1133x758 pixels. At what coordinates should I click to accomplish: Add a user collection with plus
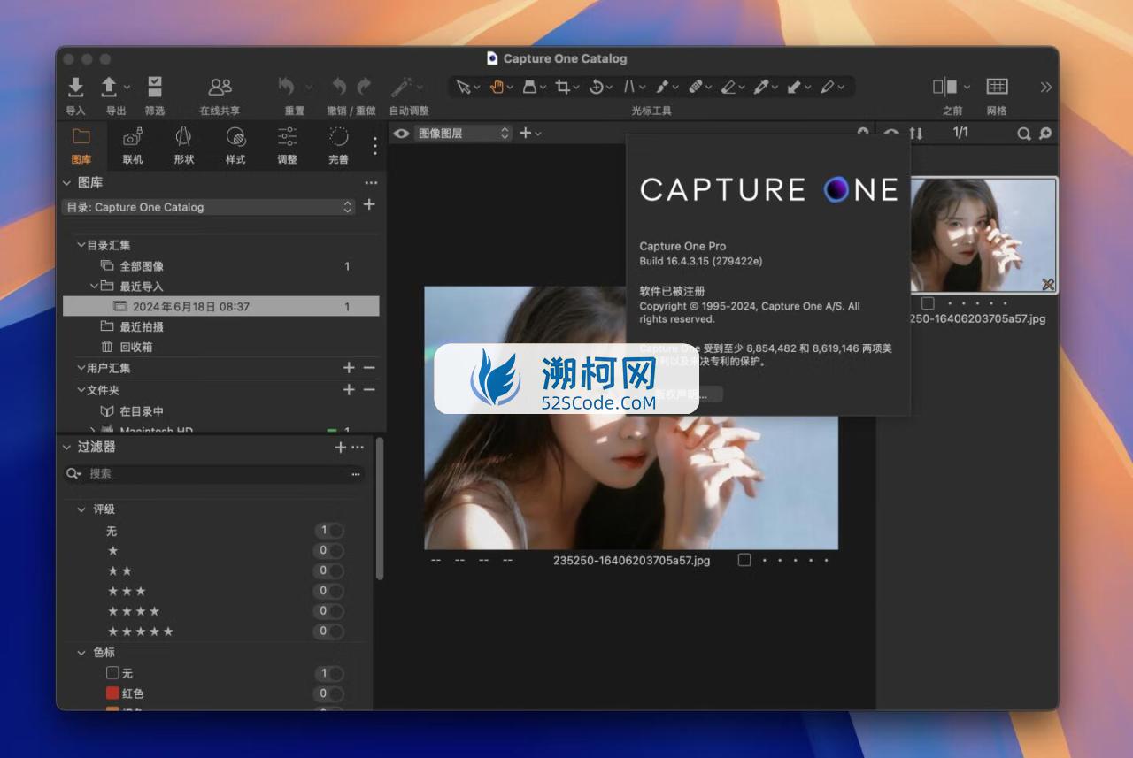coord(349,368)
